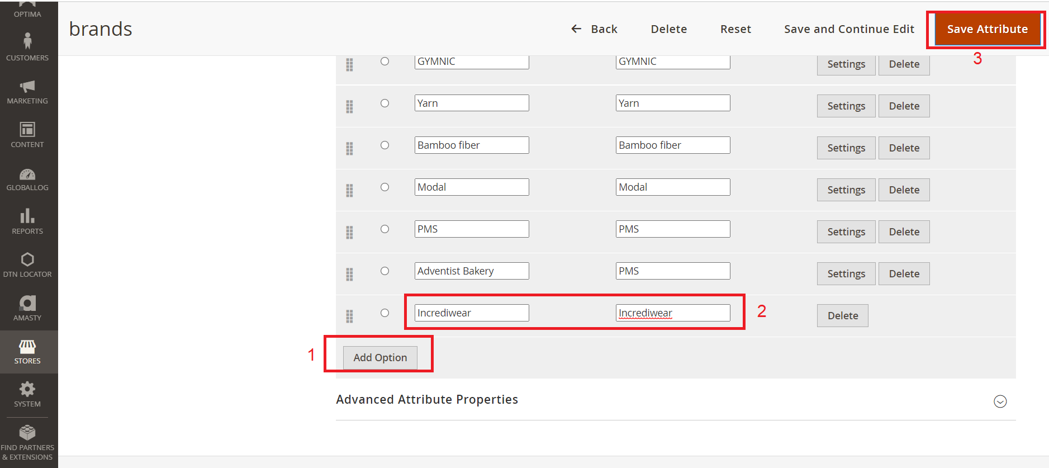Open Settings for the GYMNIC option

[x=846, y=64]
